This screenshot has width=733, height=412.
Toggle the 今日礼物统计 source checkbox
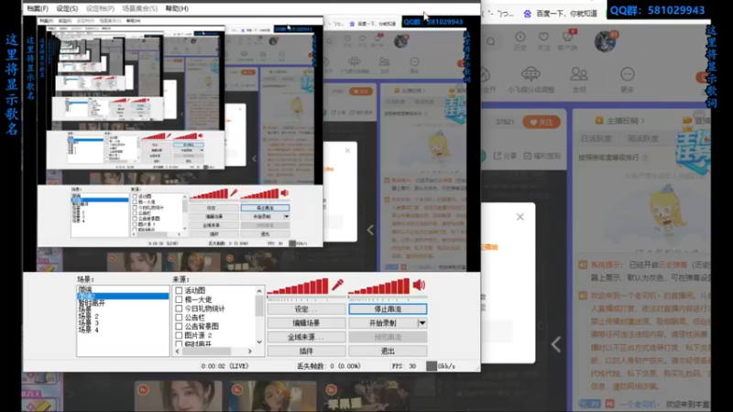tap(179, 309)
